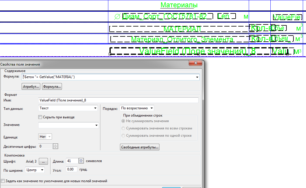Screen dimensions: 306x188
Task: Select the Материал_Отлитого_Элемента field in template
Action: pyautogui.click(x=182, y=39)
